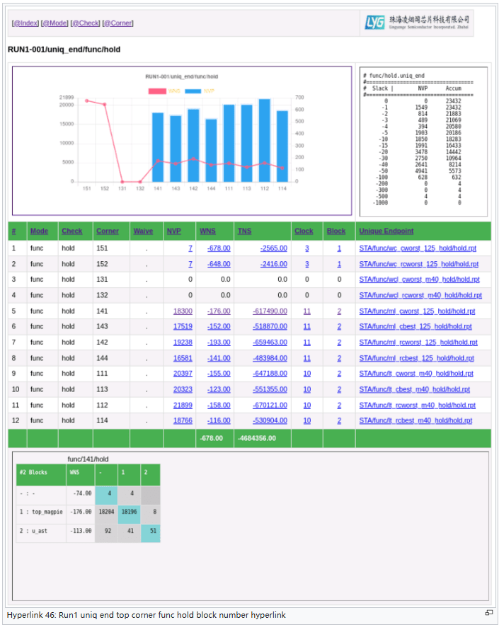
Task: Click WNS value -678.00 in row 1
Action: coord(219,248)
